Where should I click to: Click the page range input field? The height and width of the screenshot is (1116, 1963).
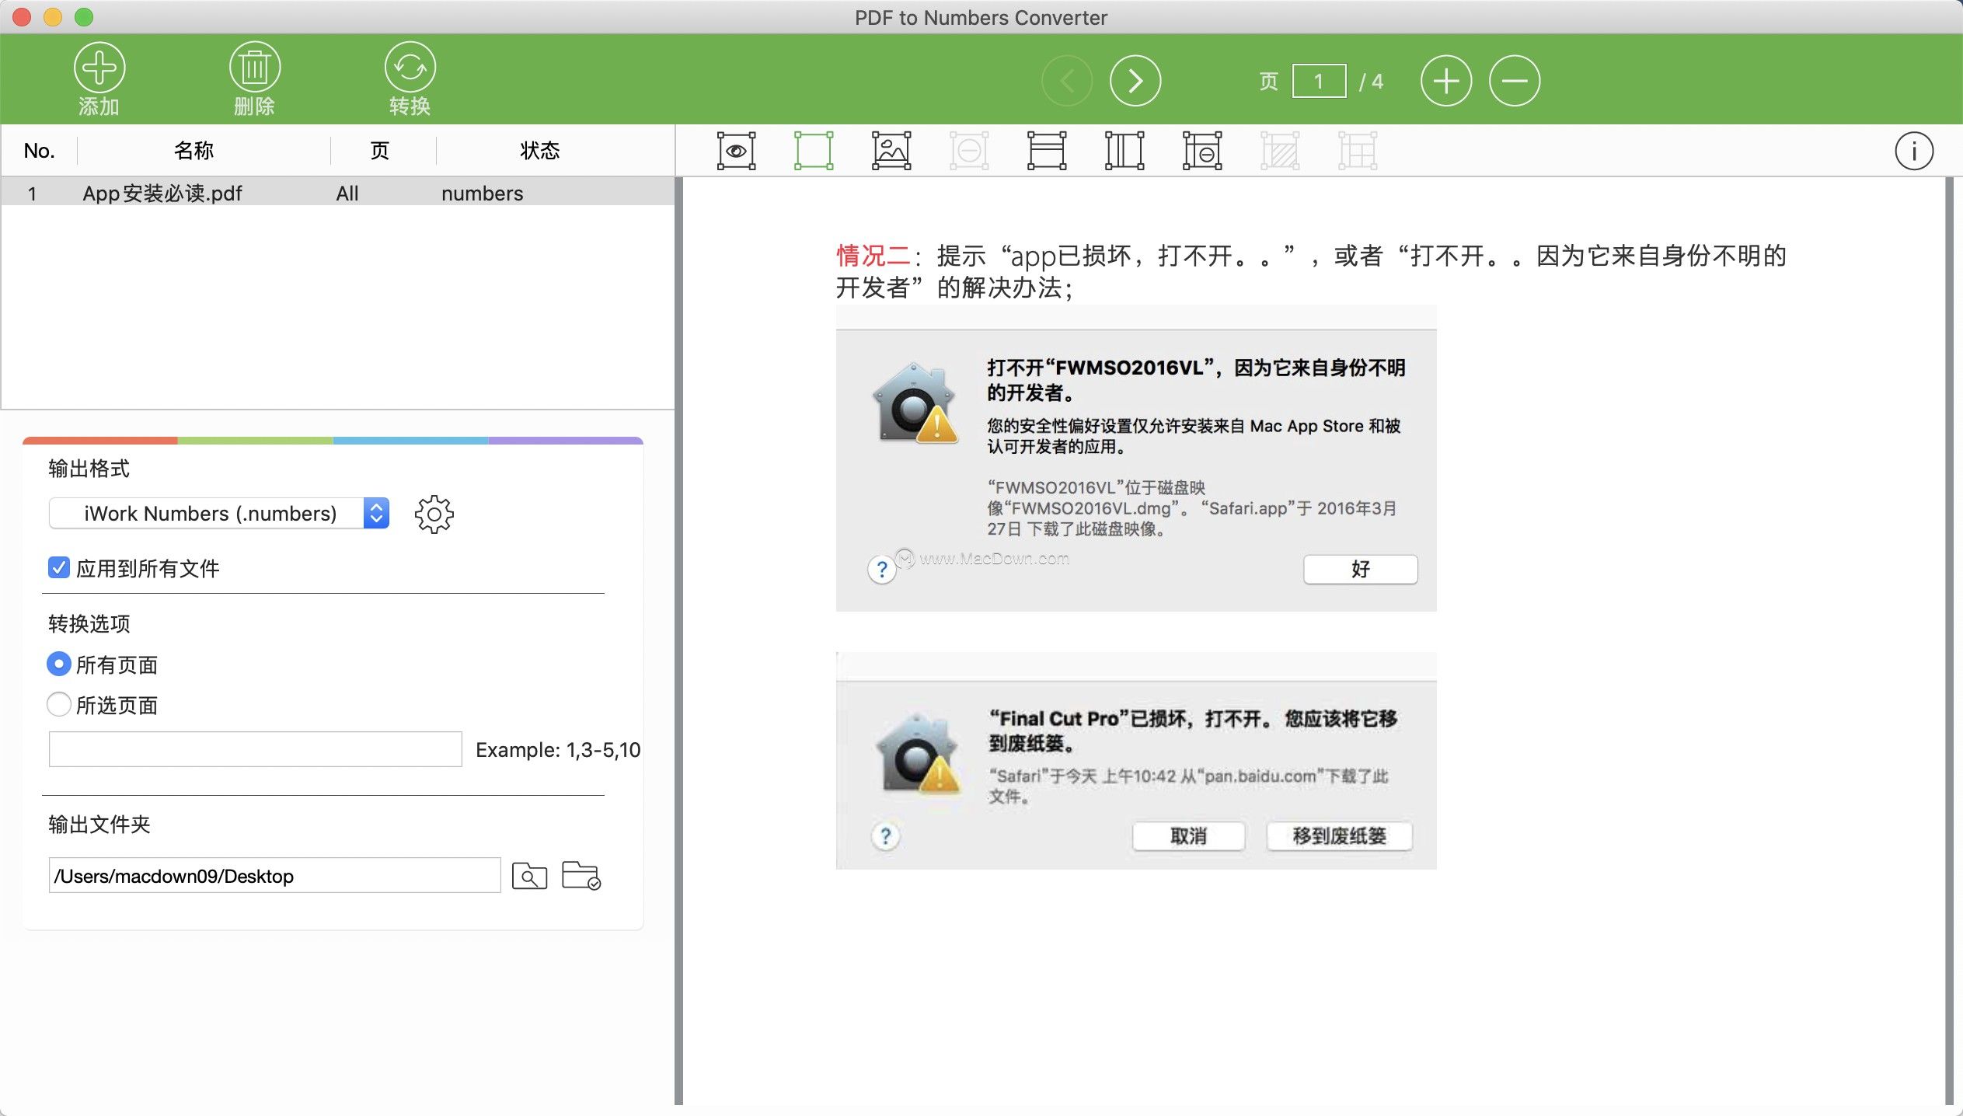255,749
